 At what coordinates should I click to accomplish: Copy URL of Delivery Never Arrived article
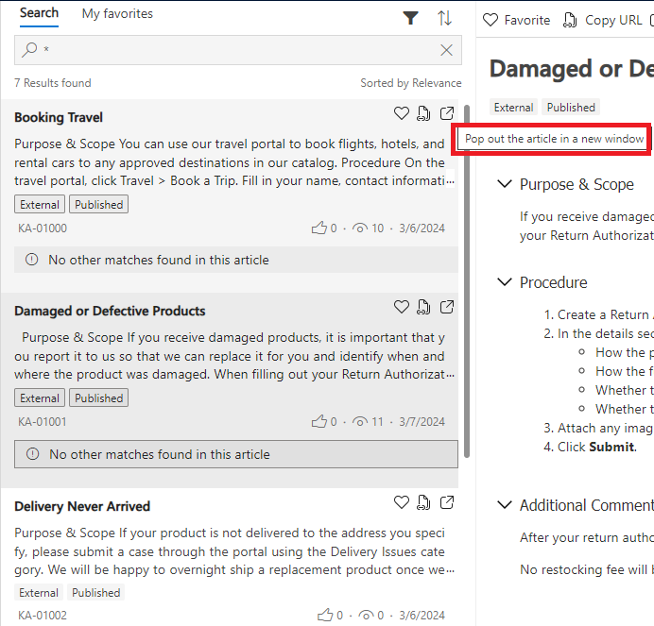[x=423, y=502]
